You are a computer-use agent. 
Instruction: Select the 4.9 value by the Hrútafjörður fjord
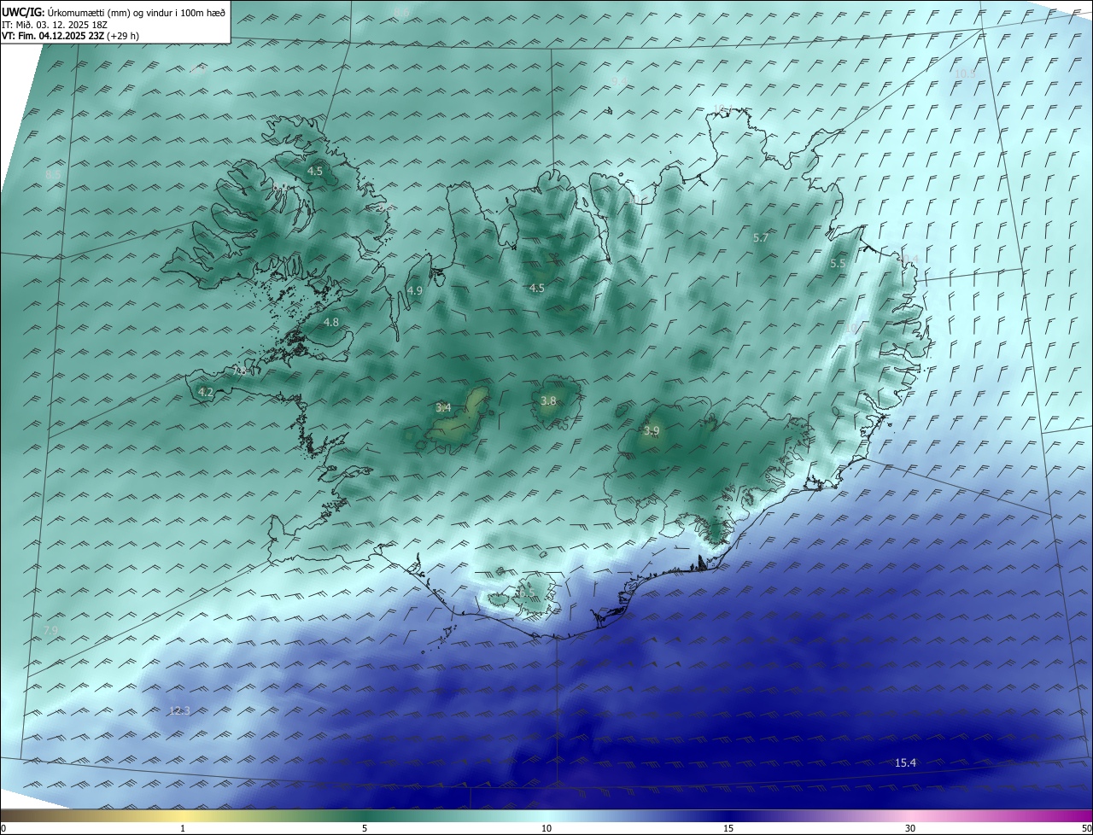(415, 290)
